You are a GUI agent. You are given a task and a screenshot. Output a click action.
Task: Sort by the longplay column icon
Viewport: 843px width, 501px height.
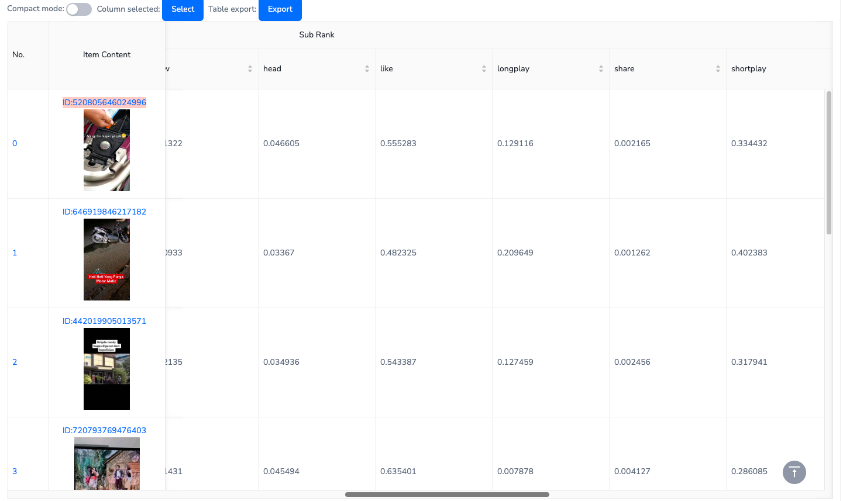[x=601, y=69]
